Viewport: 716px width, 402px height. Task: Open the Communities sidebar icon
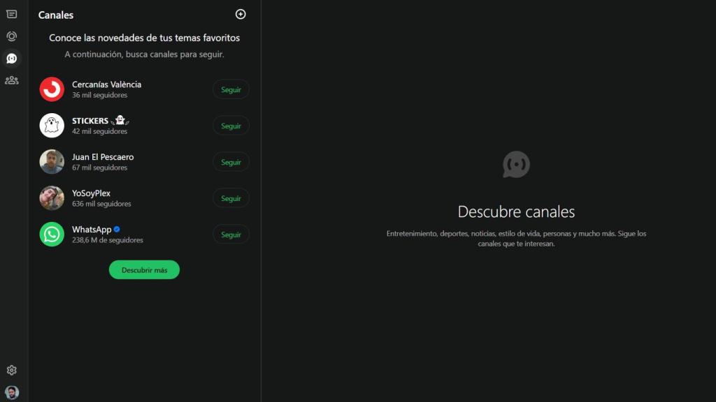click(x=11, y=80)
